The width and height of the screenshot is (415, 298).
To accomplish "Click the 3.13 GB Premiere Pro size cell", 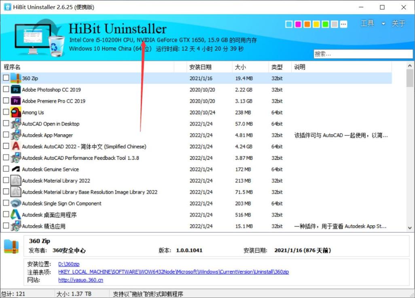I will 243,101.
